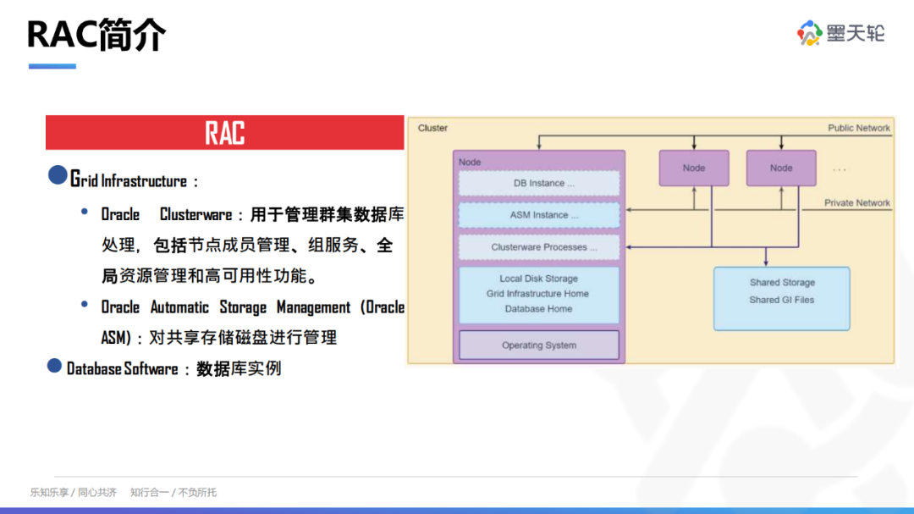The width and height of the screenshot is (914, 514).
Task: Click the blue underline bar below the title
Action: (x=52, y=66)
